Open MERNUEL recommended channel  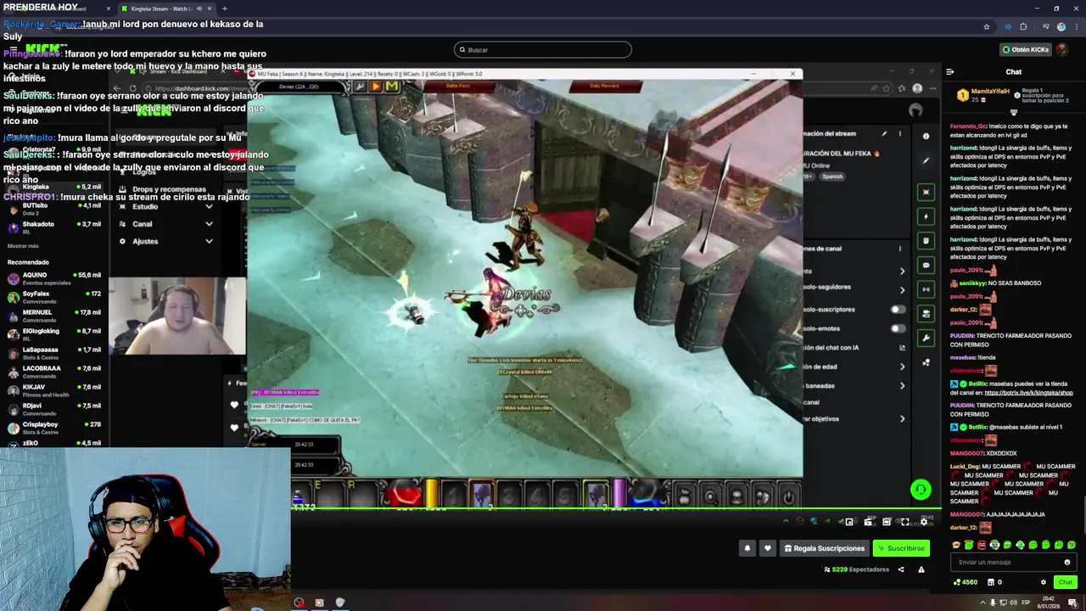click(x=53, y=316)
